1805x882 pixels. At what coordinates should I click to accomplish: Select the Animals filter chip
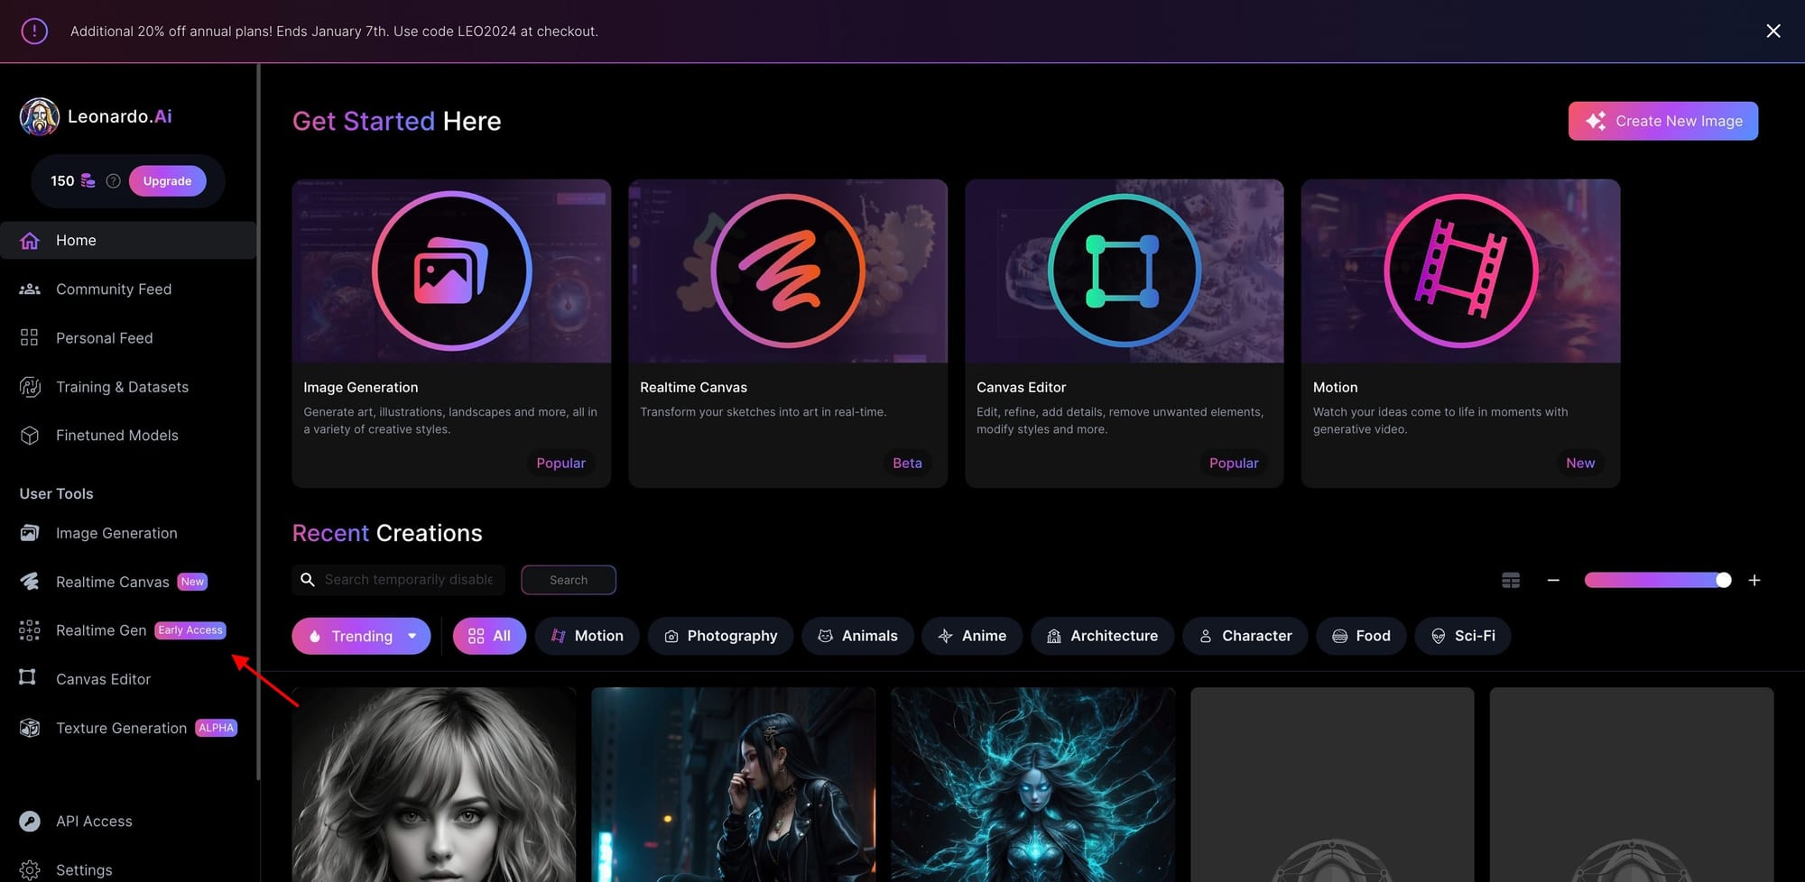[857, 636]
